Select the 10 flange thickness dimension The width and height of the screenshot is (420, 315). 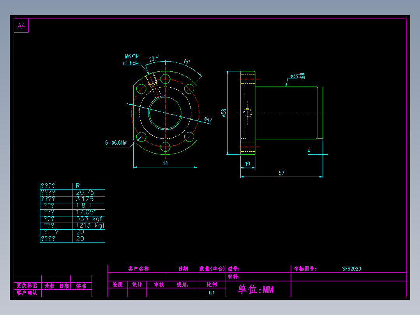pyautogui.click(x=247, y=164)
